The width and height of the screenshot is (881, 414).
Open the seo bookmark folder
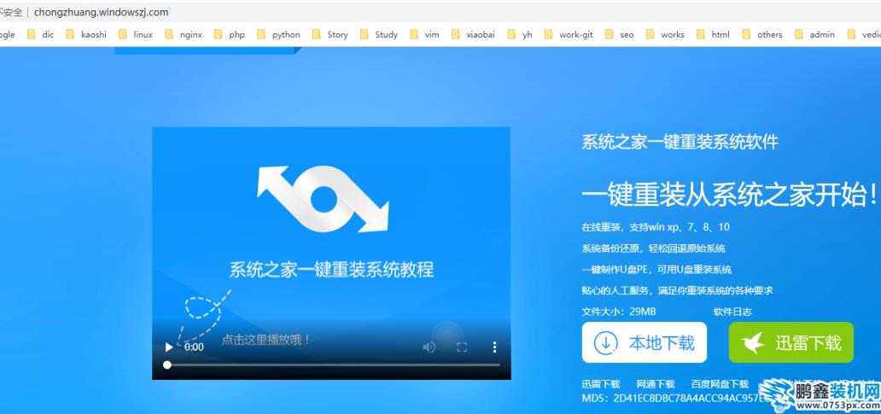pyautogui.click(x=619, y=34)
